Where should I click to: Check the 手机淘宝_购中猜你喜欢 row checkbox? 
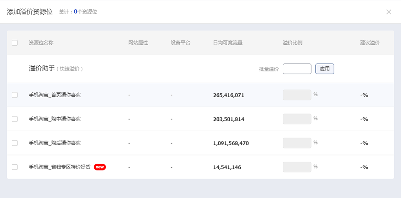15,119
